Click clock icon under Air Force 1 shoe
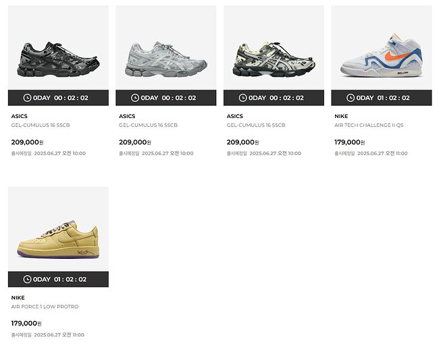The width and height of the screenshot is (439, 348). coord(27,279)
